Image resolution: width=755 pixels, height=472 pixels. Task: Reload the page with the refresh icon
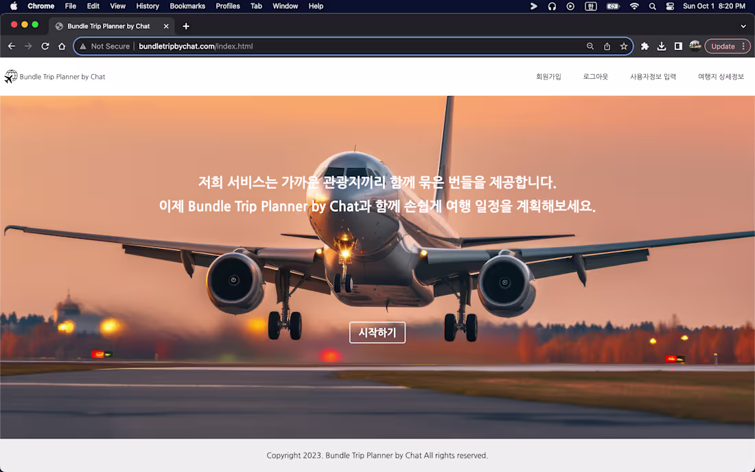coord(45,46)
